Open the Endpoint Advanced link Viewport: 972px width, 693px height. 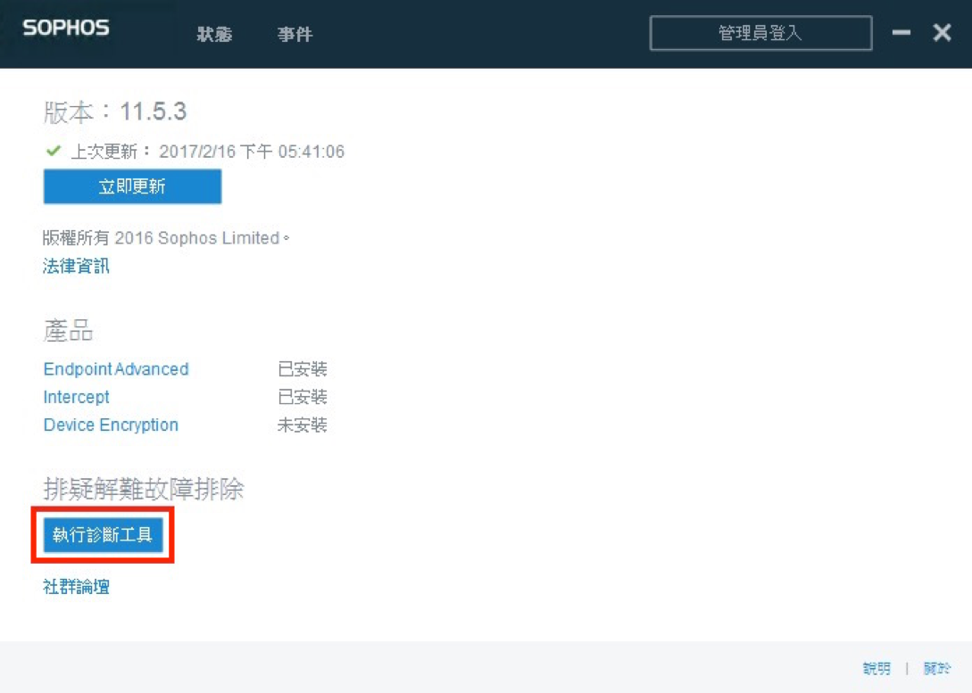116,369
